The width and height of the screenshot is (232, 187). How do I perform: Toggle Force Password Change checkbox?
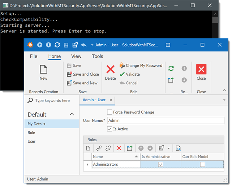[109, 112]
